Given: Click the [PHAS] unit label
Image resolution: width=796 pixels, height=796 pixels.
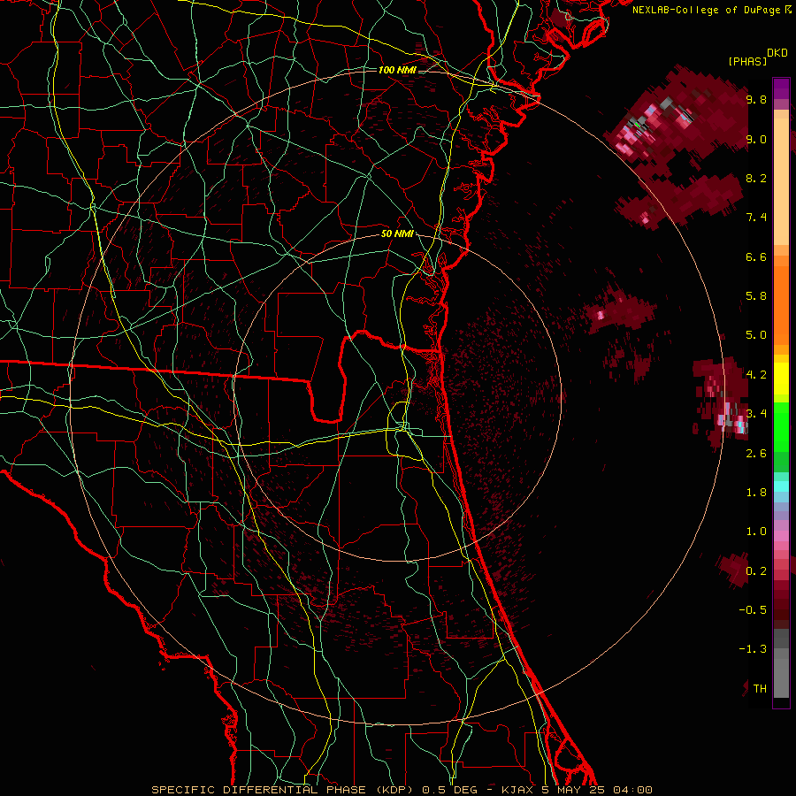Looking at the screenshot, I should 747,61.
